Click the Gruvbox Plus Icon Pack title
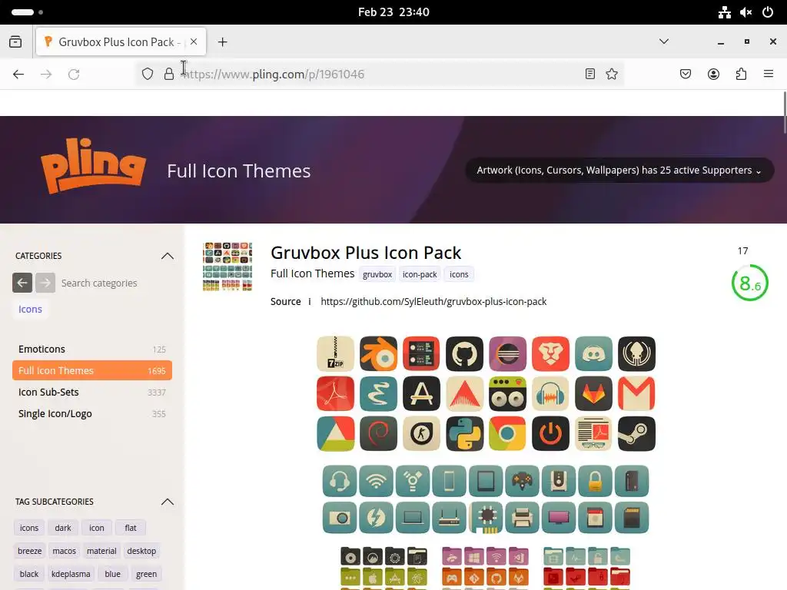Screen dimensions: 787x590 coord(366,253)
